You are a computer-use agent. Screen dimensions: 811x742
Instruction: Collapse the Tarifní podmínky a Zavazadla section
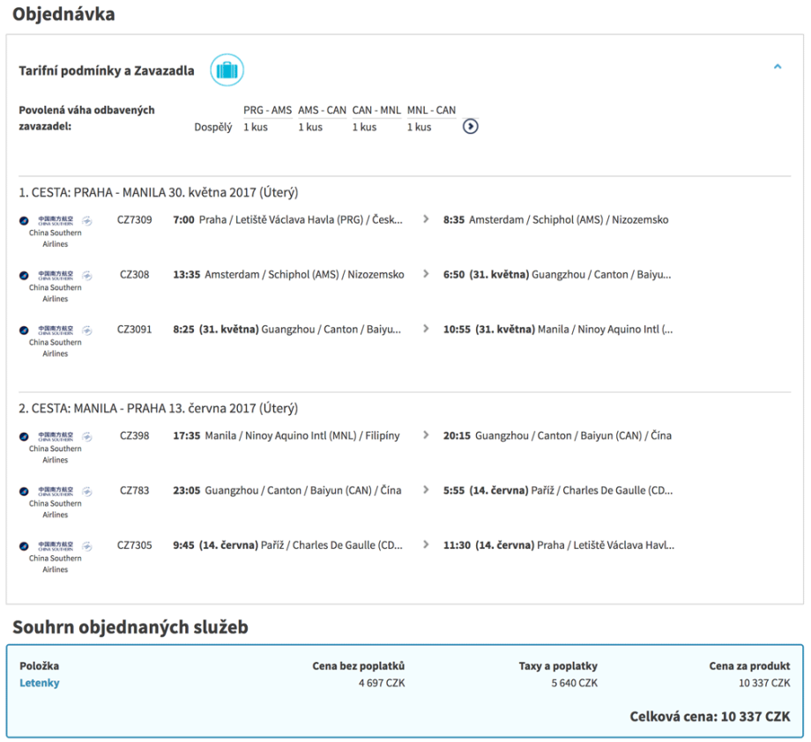pos(777,67)
